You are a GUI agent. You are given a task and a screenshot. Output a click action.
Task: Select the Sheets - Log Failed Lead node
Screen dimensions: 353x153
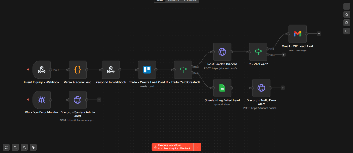pos(222,88)
